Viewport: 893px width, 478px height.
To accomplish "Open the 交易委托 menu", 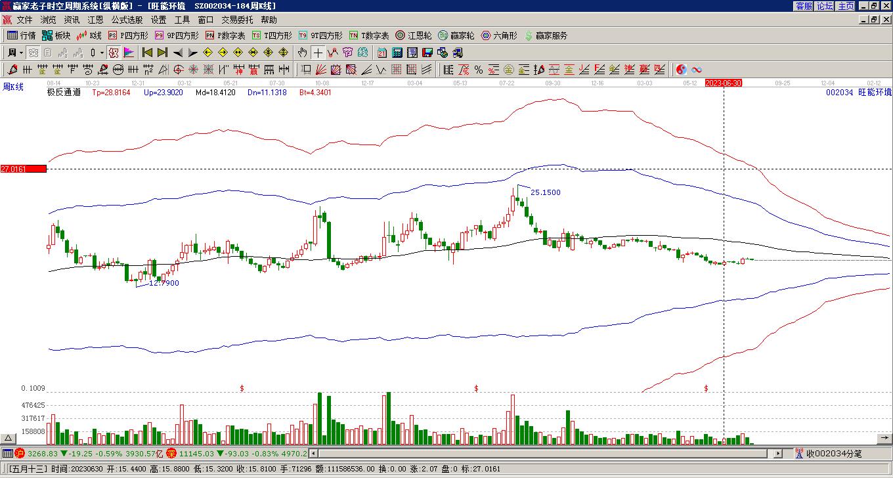I will 237,20.
